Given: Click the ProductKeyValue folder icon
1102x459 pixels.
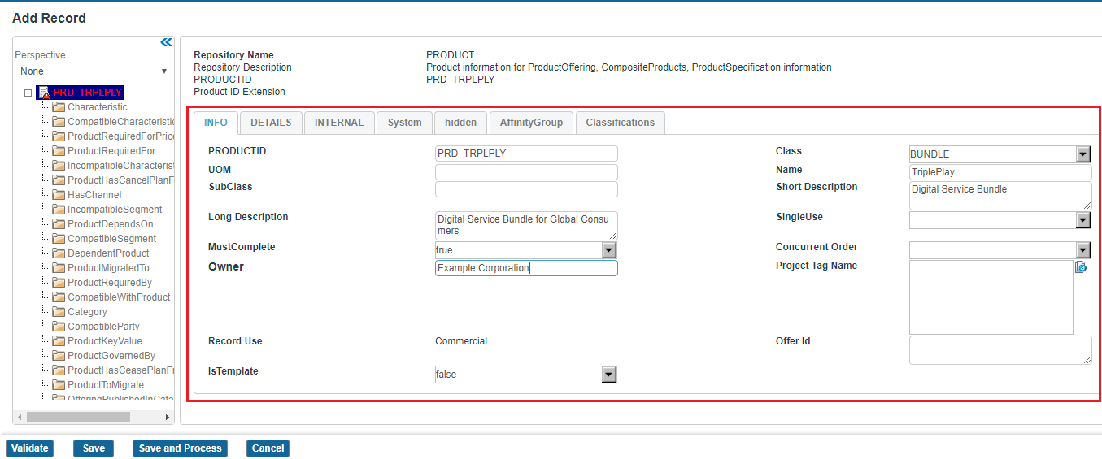Looking at the screenshot, I should (59, 341).
